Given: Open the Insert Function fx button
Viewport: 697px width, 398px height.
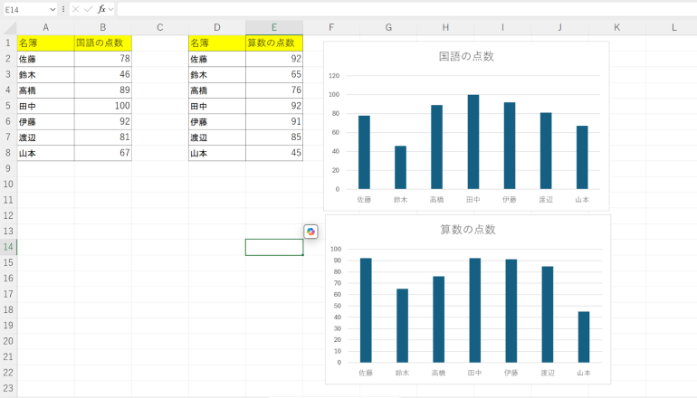Looking at the screenshot, I should point(101,9).
